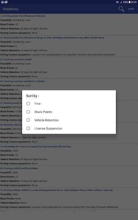Open violation 9 about heavy vehicle
Image resolution: width=138 pixels, height=220 pixels.
(57, 190)
